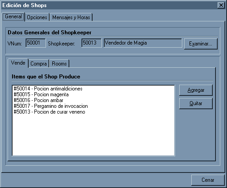
Task: Click the VNum field showing 50001
Action: point(36,43)
